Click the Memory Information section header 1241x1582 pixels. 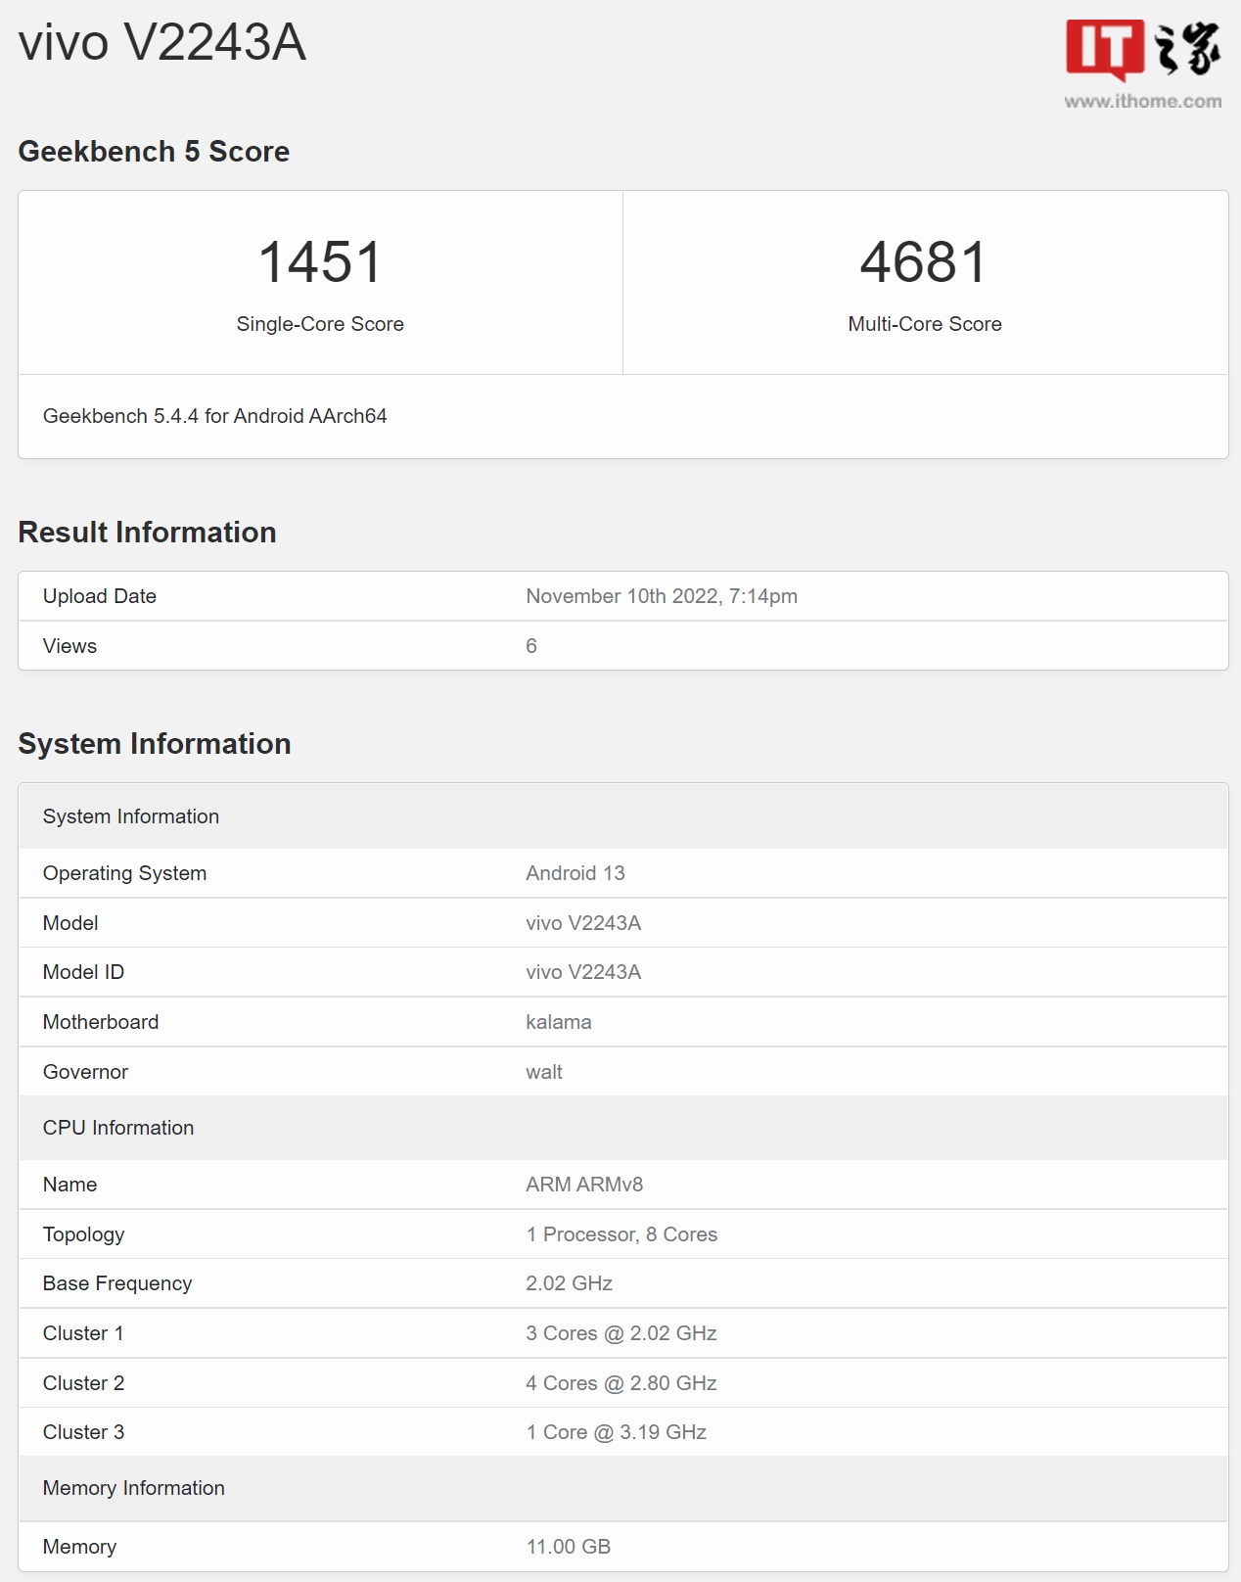(x=623, y=1488)
